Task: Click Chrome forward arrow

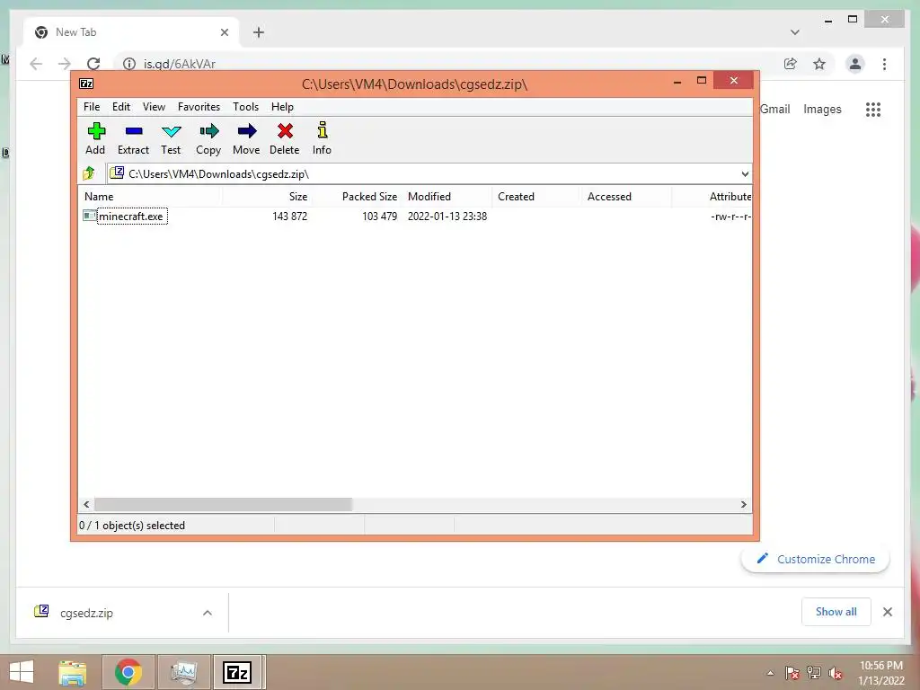Action: click(x=65, y=64)
